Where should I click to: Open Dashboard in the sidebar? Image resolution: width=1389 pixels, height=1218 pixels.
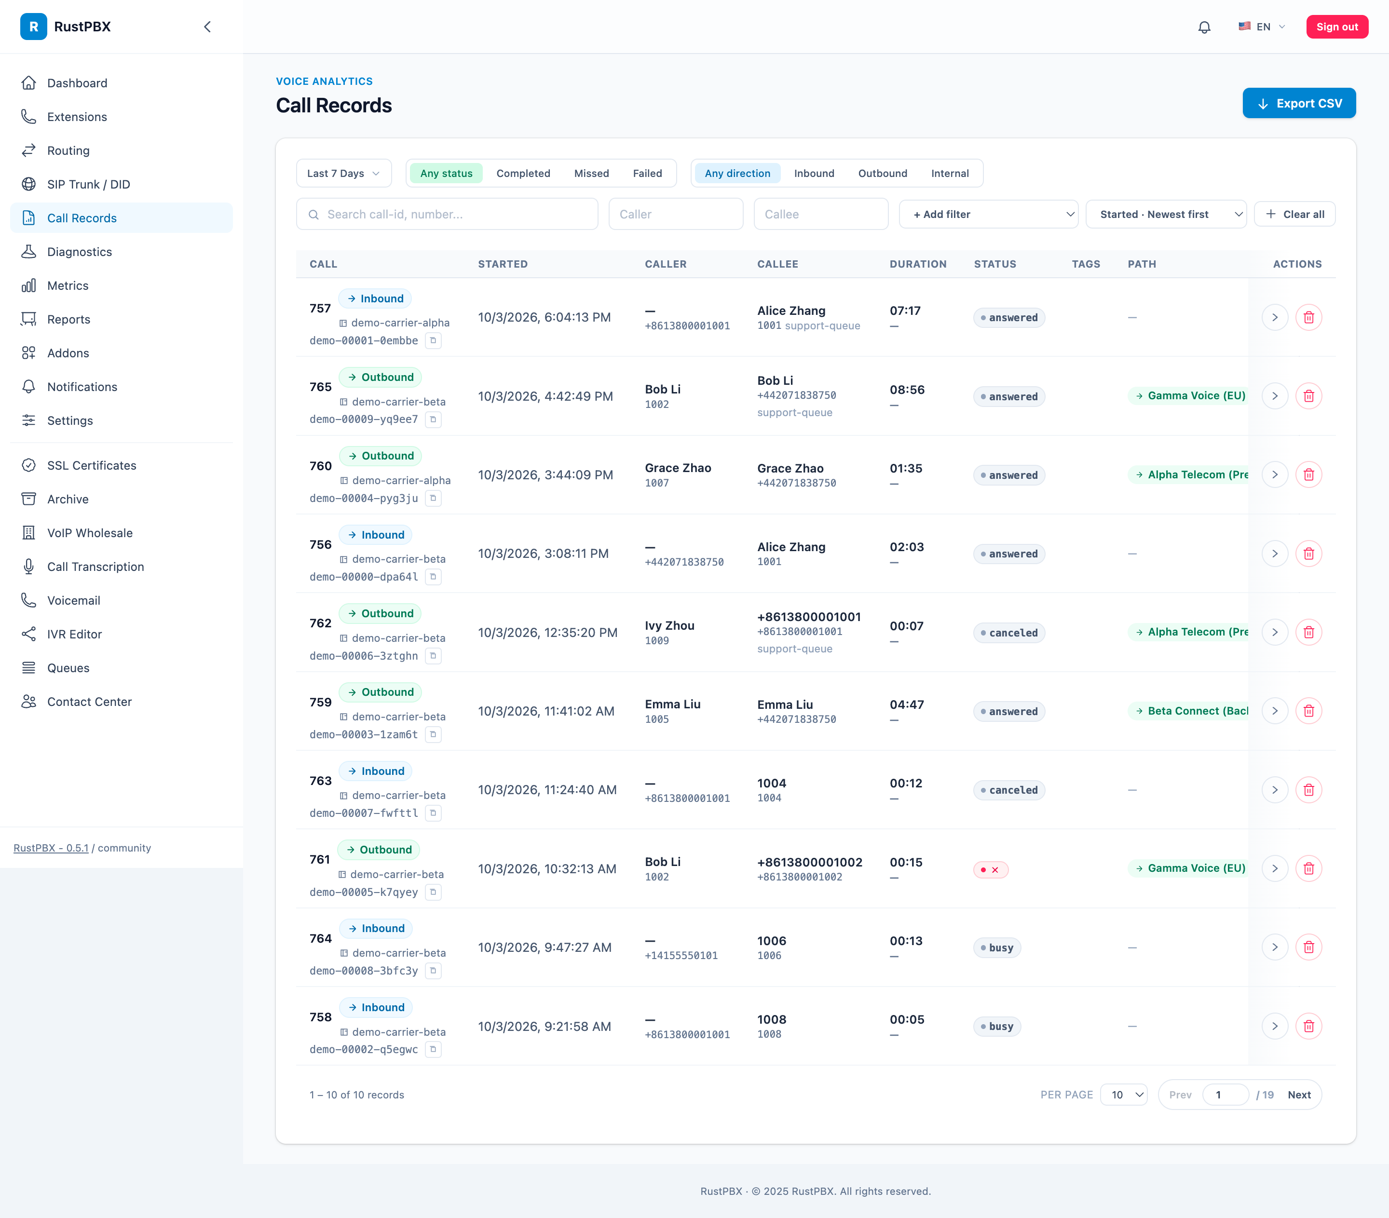(122, 83)
